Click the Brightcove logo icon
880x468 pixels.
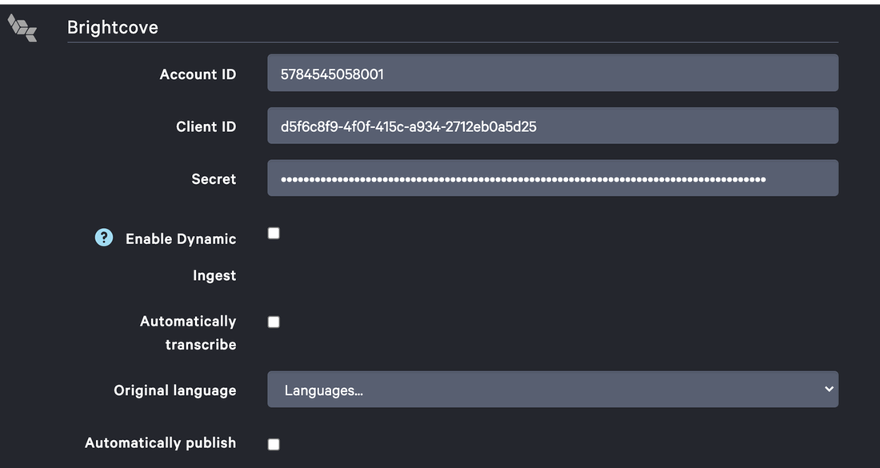[22, 28]
